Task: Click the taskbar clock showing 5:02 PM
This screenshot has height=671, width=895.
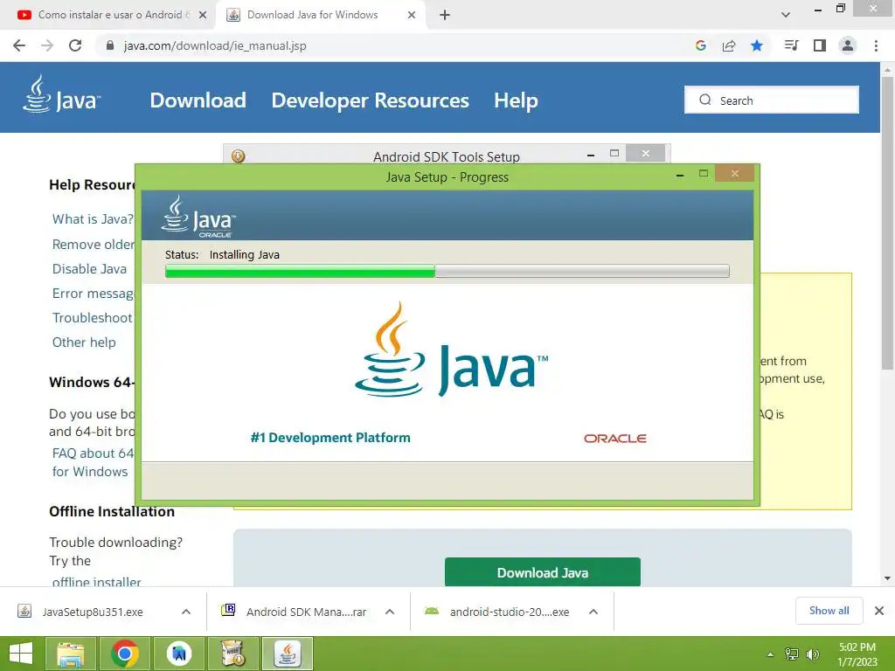Action: point(857,654)
